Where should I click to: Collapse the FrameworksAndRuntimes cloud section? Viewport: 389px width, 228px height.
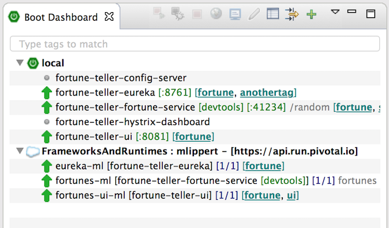(x=20, y=151)
